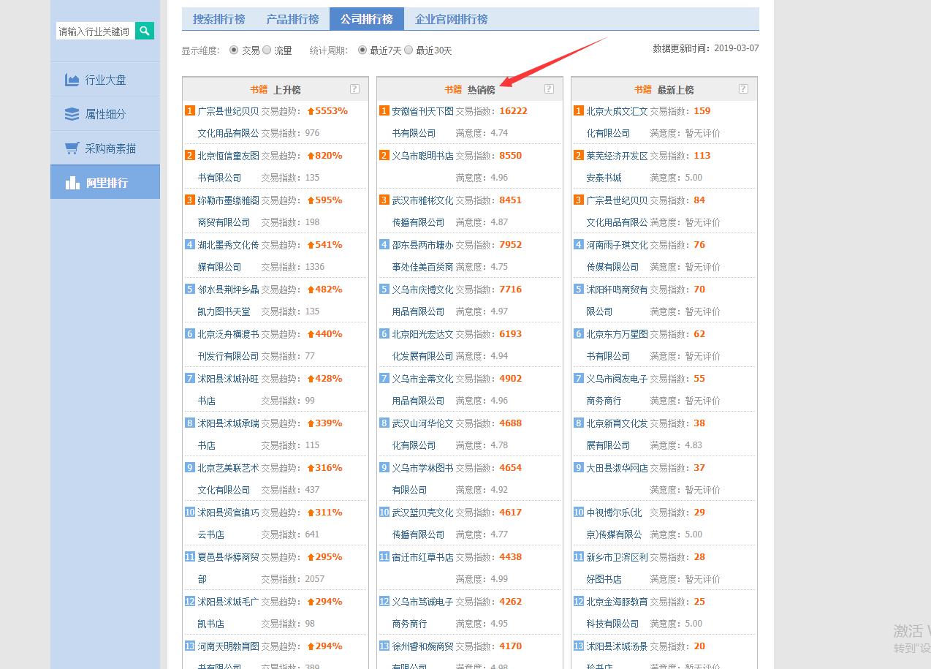Click the 阿里排行 bar chart icon
The height and width of the screenshot is (669, 931).
tap(72, 183)
